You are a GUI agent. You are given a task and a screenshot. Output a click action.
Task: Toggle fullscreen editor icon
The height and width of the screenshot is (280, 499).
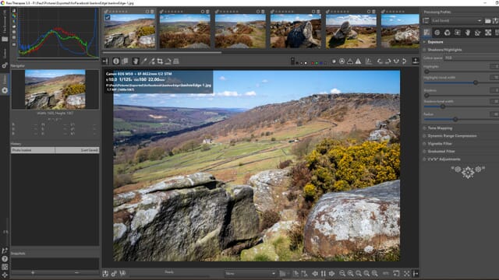click(407, 273)
